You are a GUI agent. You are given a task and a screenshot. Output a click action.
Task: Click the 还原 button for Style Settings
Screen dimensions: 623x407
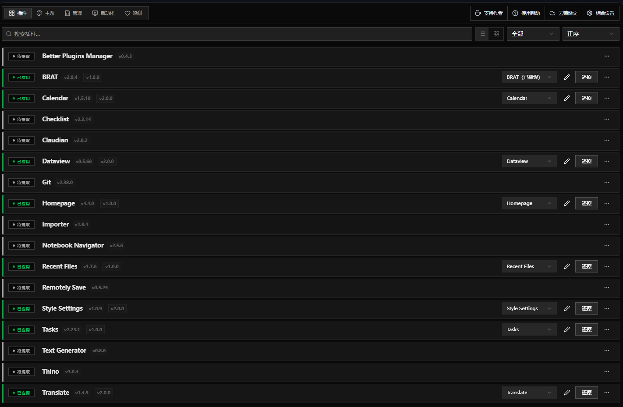coord(586,308)
